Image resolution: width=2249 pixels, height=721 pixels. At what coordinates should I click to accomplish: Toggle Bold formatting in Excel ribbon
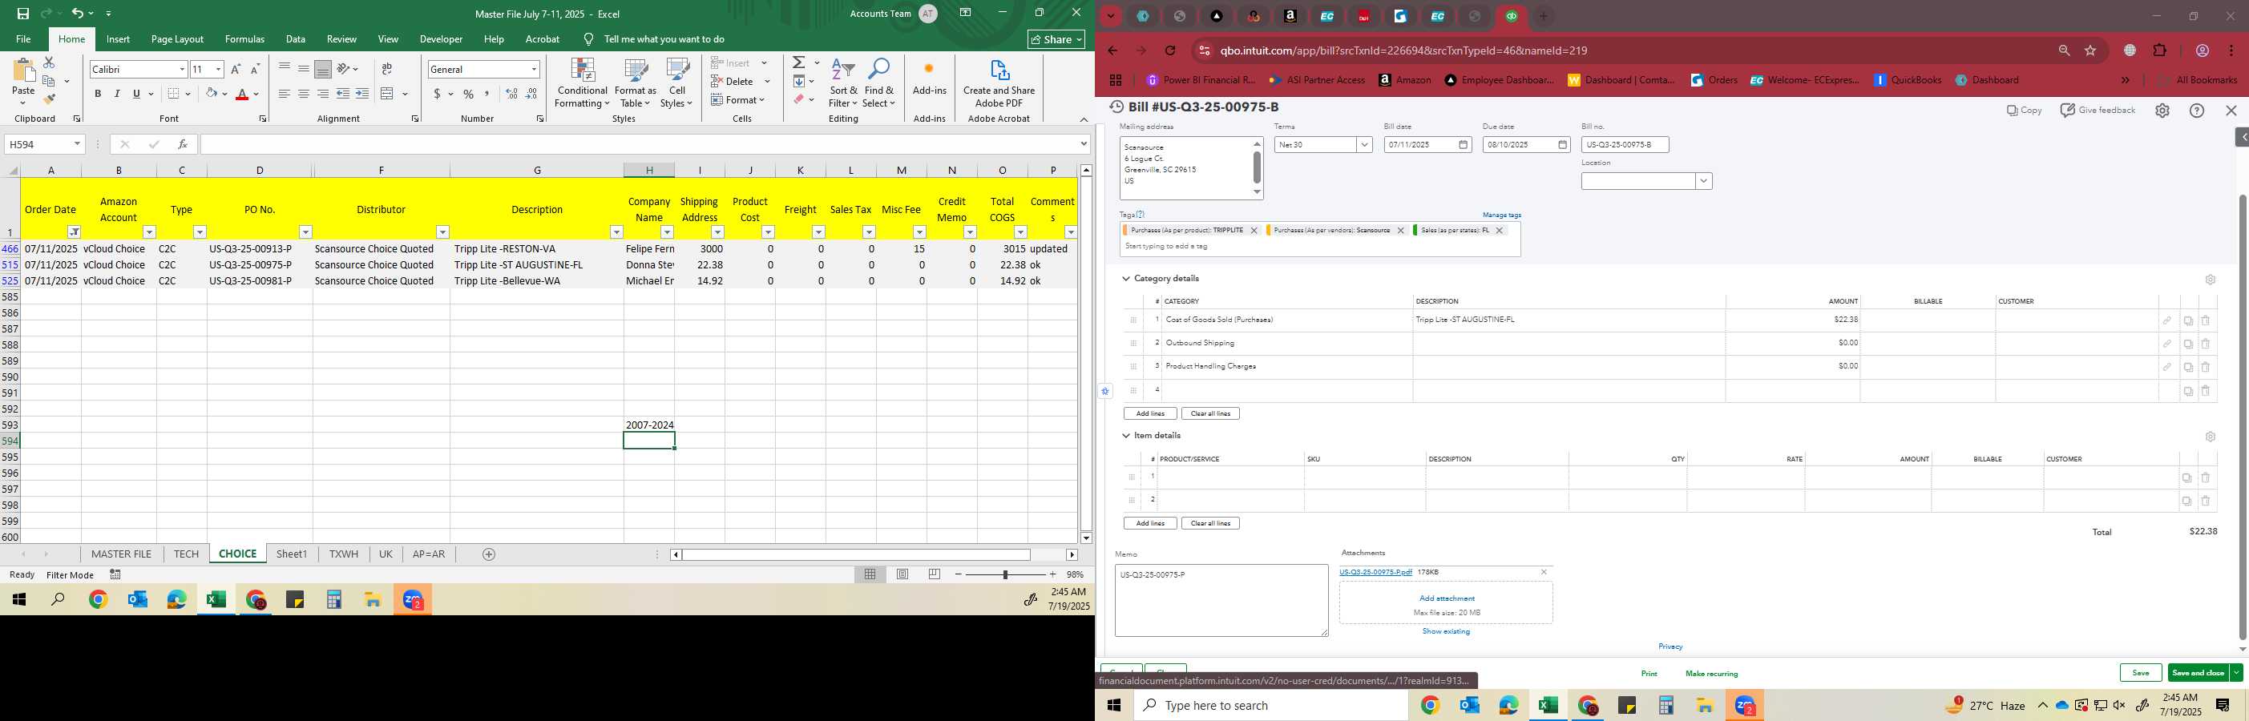[x=98, y=94]
